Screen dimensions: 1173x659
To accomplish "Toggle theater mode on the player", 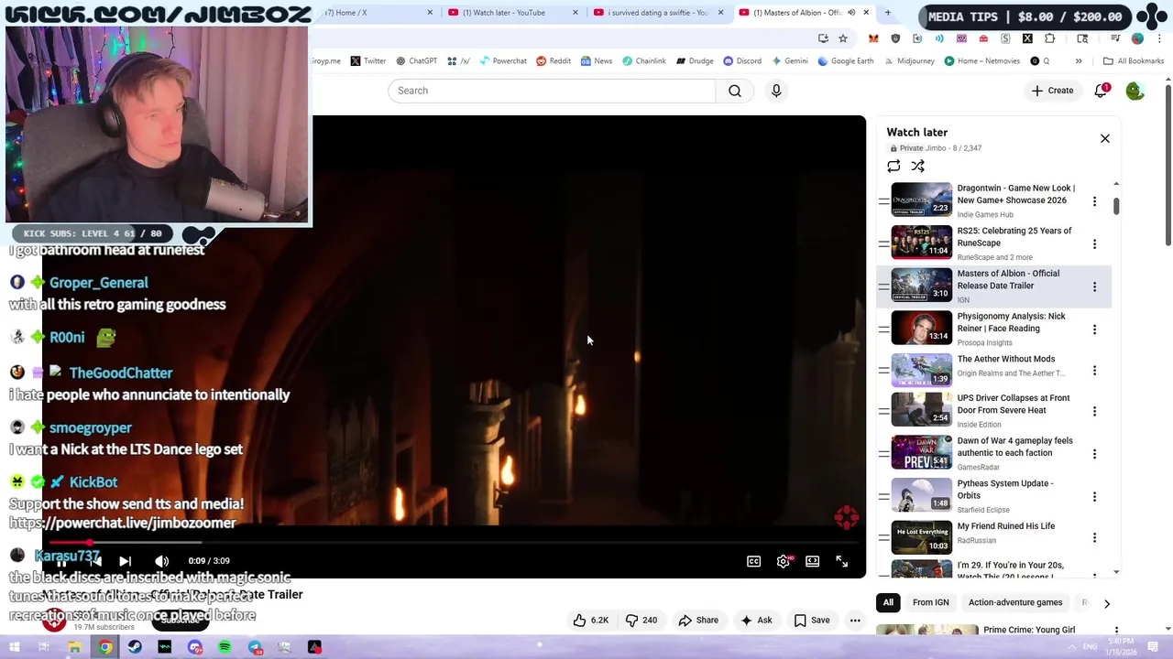I will [813, 561].
